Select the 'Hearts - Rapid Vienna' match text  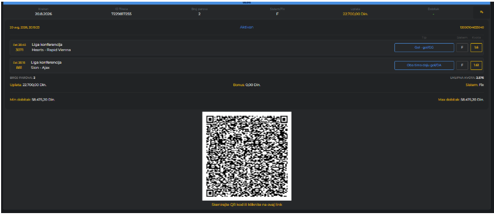51,50
